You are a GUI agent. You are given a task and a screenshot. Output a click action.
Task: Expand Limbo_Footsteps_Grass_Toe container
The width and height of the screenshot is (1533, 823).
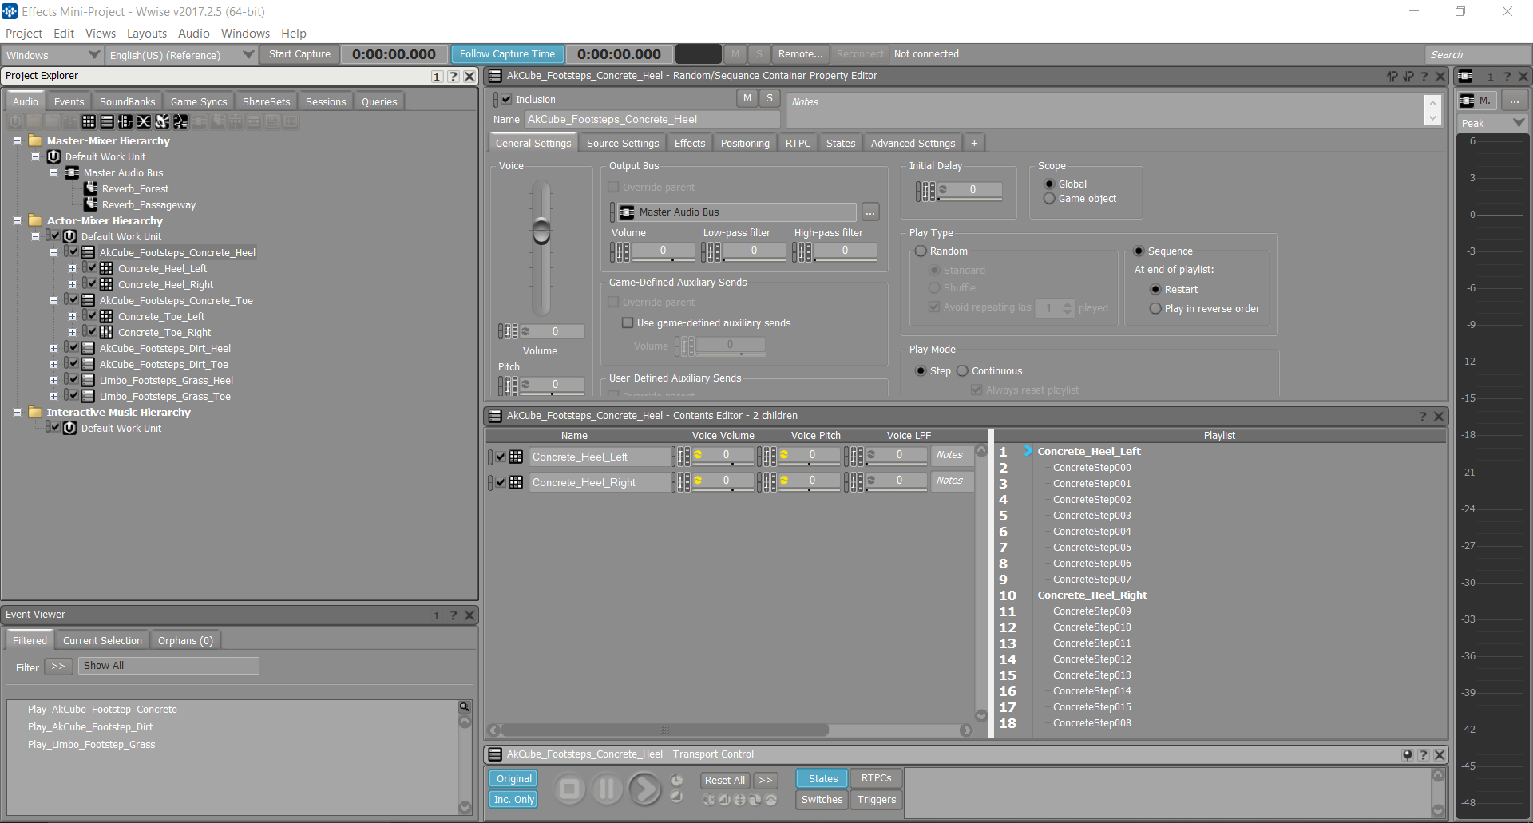[x=53, y=397]
